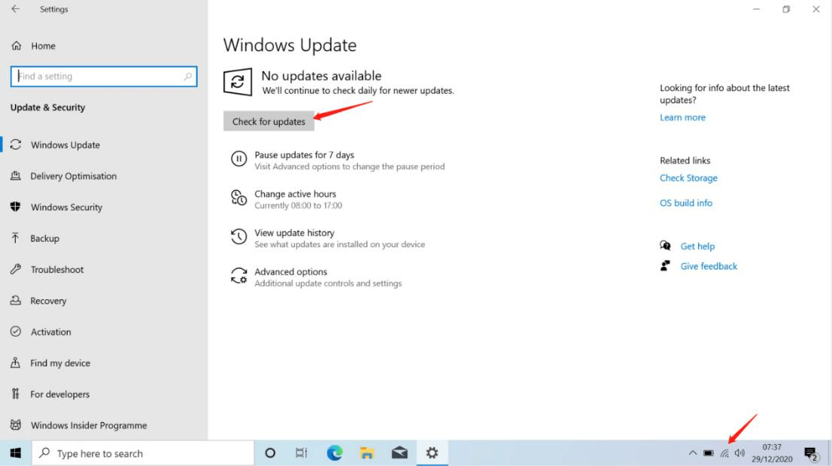Launch Microsoft Edge from the taskbar
Viewport: 832px width, 466px height.
pos(334,453)
